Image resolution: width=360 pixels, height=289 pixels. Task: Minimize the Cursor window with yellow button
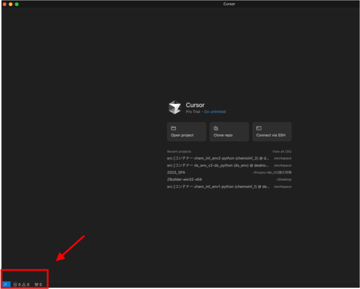pos(10,4)
